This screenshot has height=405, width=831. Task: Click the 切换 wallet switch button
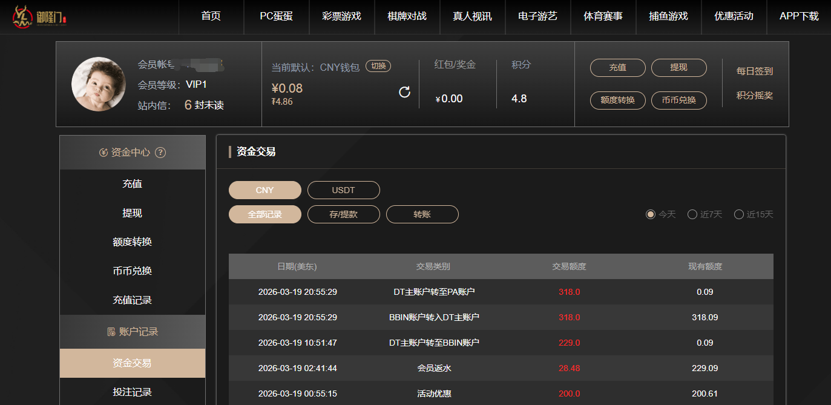coord(377,67)
